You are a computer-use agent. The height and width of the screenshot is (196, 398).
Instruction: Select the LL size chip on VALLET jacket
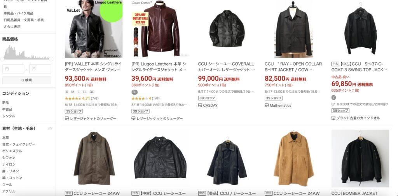tap(84, 92)
